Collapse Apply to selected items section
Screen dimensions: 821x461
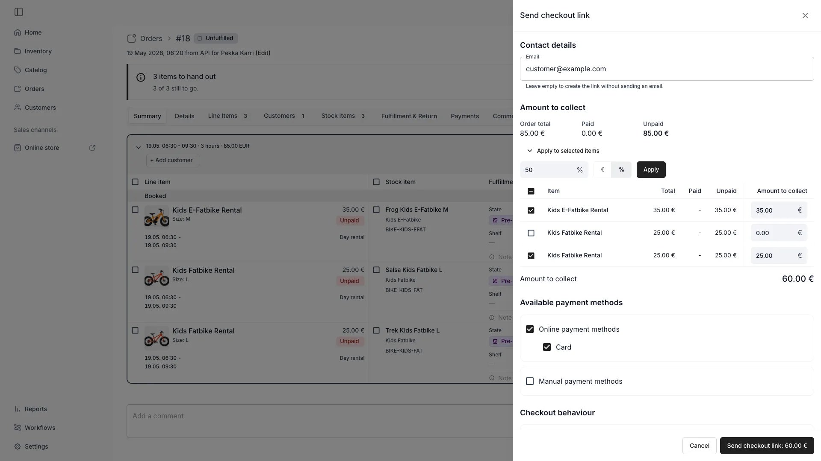pos(563,151)
